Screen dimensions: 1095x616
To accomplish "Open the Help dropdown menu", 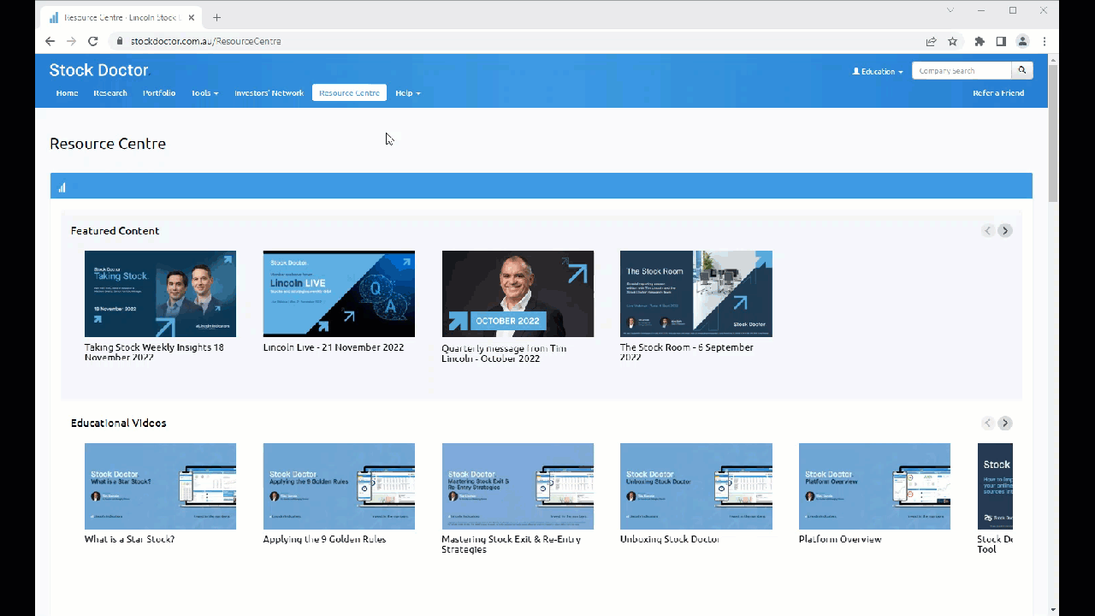I will 407,93.
